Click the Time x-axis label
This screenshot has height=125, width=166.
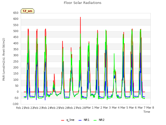tap(147, 112)
